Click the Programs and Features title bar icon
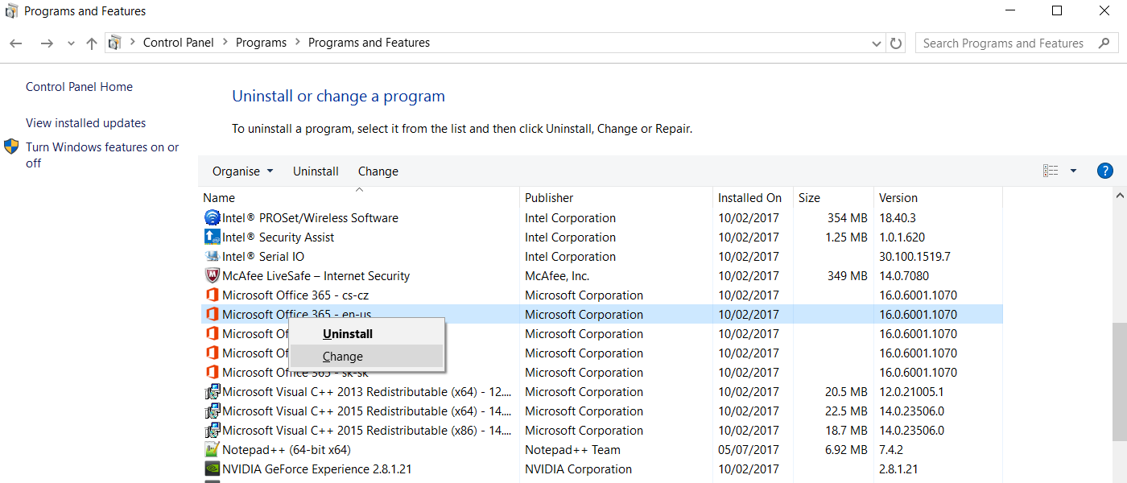 pyautogui.click(x=11, y=11)
